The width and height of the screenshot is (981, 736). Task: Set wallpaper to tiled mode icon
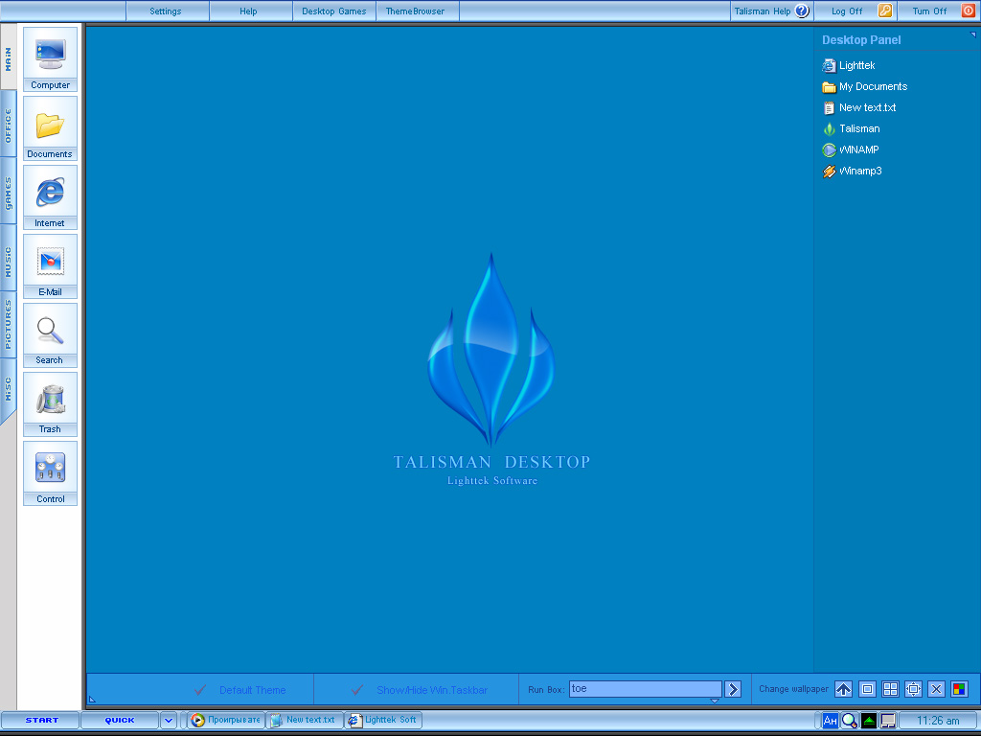click(x=890, y=689)
